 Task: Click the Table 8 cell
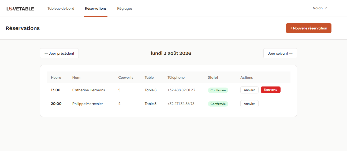(151, 90)
